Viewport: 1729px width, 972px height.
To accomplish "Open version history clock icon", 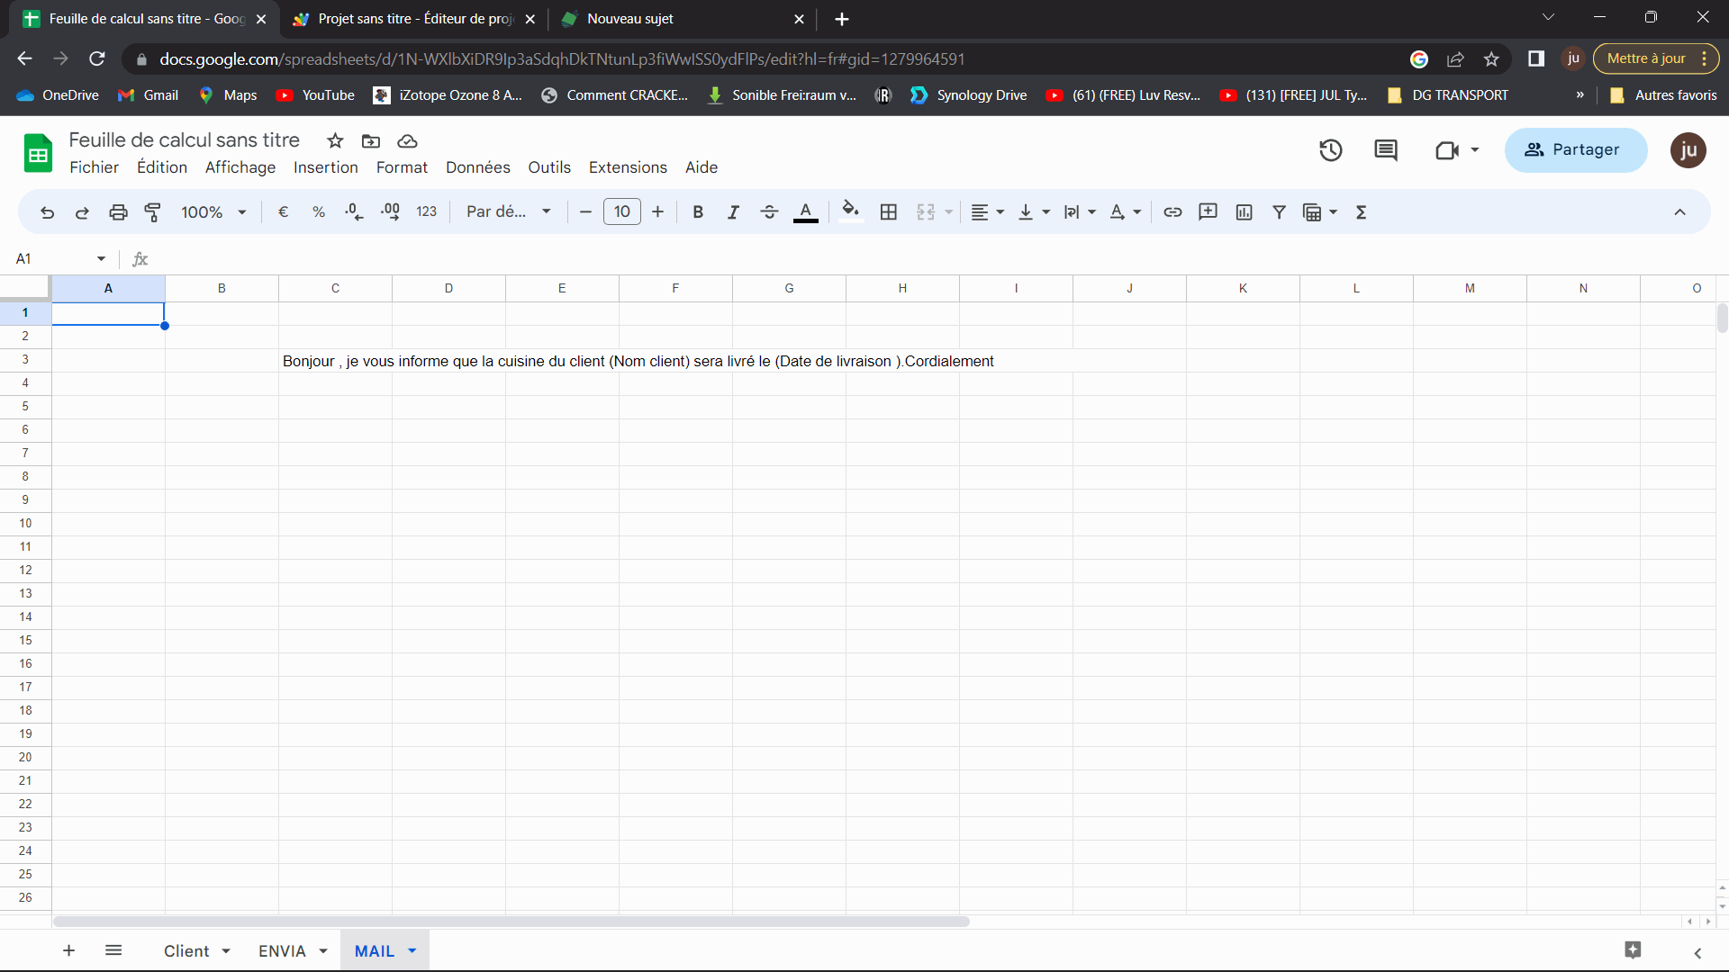I will point(1330,150).
